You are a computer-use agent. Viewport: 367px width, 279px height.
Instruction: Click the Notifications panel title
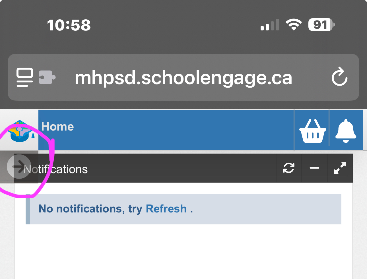(x=56, y=169)
